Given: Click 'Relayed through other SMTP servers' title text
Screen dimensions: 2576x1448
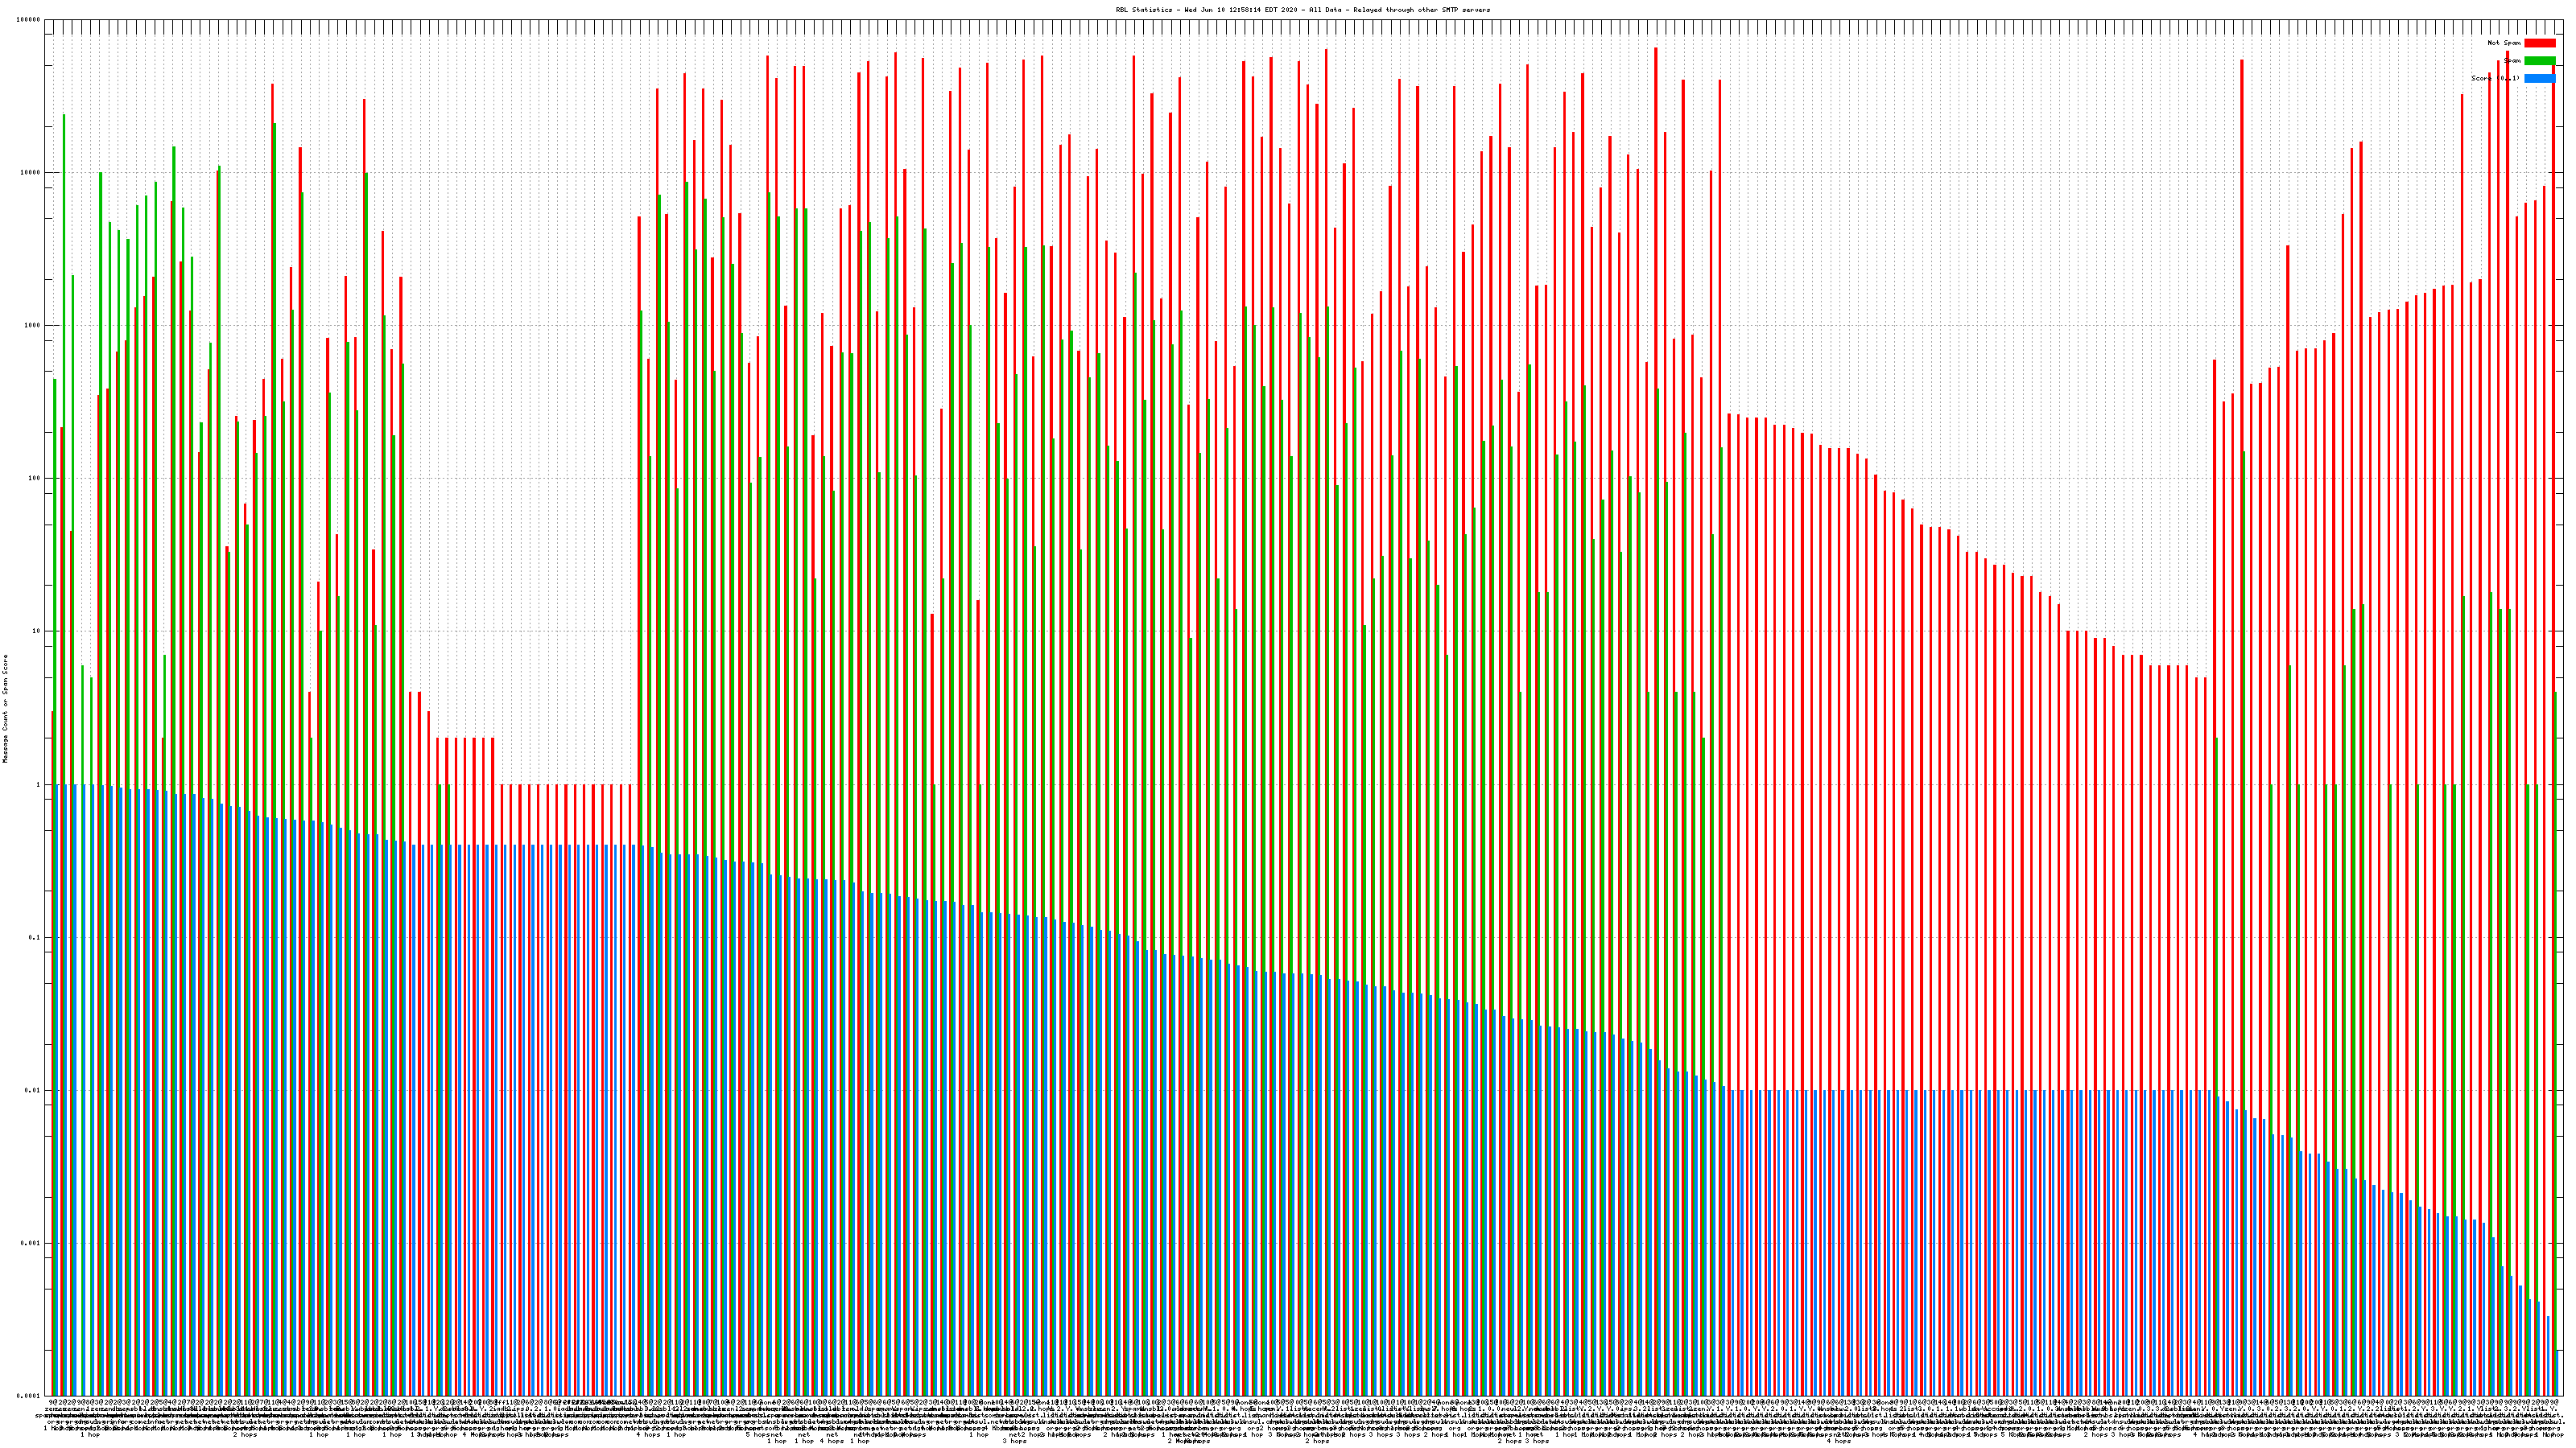Looking at the screenshot, I should point(1421,10).
